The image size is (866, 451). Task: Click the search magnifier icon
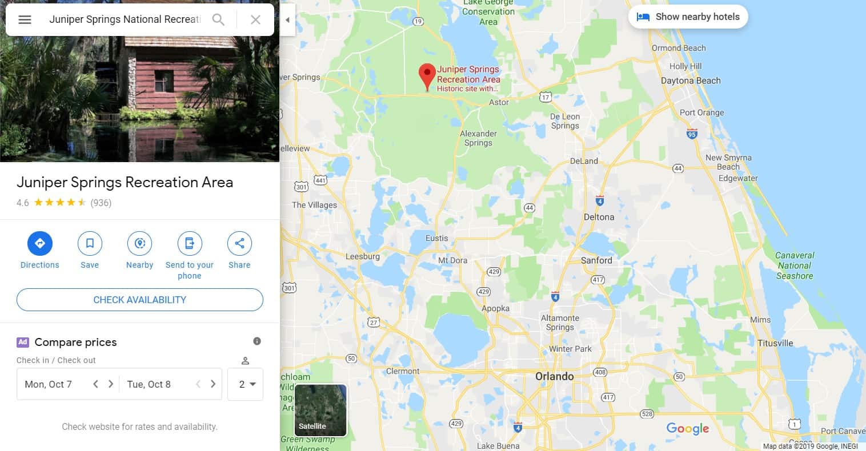pos(218,19)
